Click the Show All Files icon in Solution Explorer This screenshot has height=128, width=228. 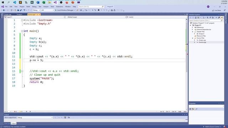213,17
